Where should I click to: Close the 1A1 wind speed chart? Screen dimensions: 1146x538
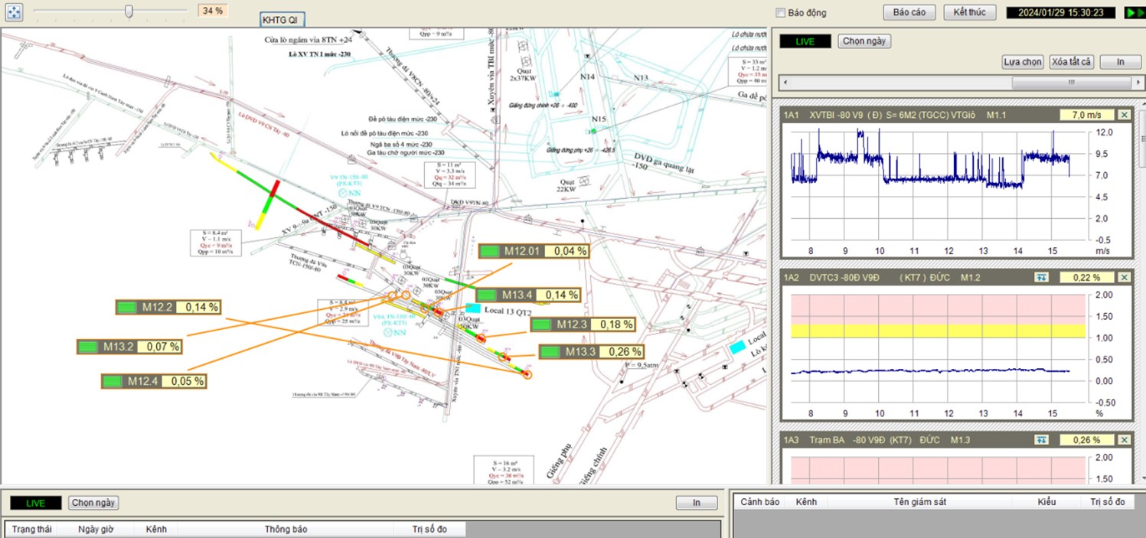(1123, 115)
